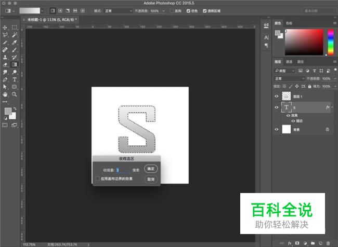Open the Character panel icon

[266, 38]
